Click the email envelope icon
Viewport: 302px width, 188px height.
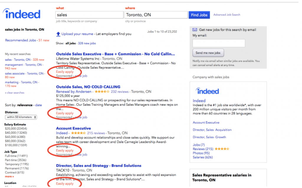tap(195, 30)
